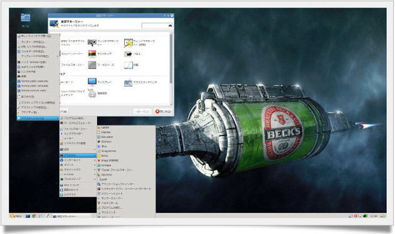This screenshot has width=395, height=234.
Task: Open the Desktop settings icon with sunset image
Action: 92,53
